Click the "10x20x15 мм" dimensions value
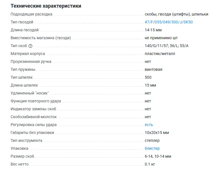The image size is (221, 174). 157,133
